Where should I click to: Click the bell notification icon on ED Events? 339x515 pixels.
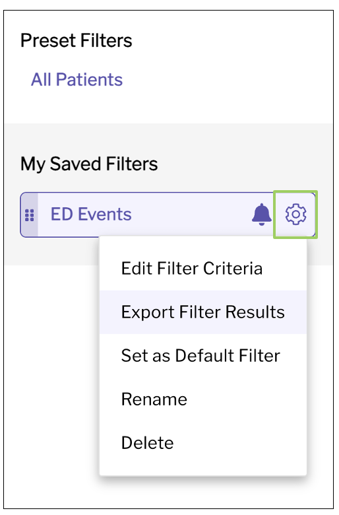[x=262, y=215]
